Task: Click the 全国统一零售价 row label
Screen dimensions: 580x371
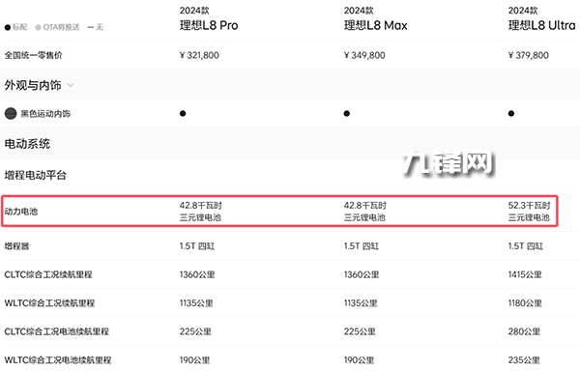Action: point(34,55)
